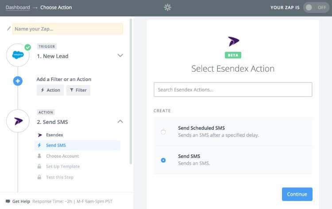Toggle the Zap ON/OFF switch

(x=316, y=8)
